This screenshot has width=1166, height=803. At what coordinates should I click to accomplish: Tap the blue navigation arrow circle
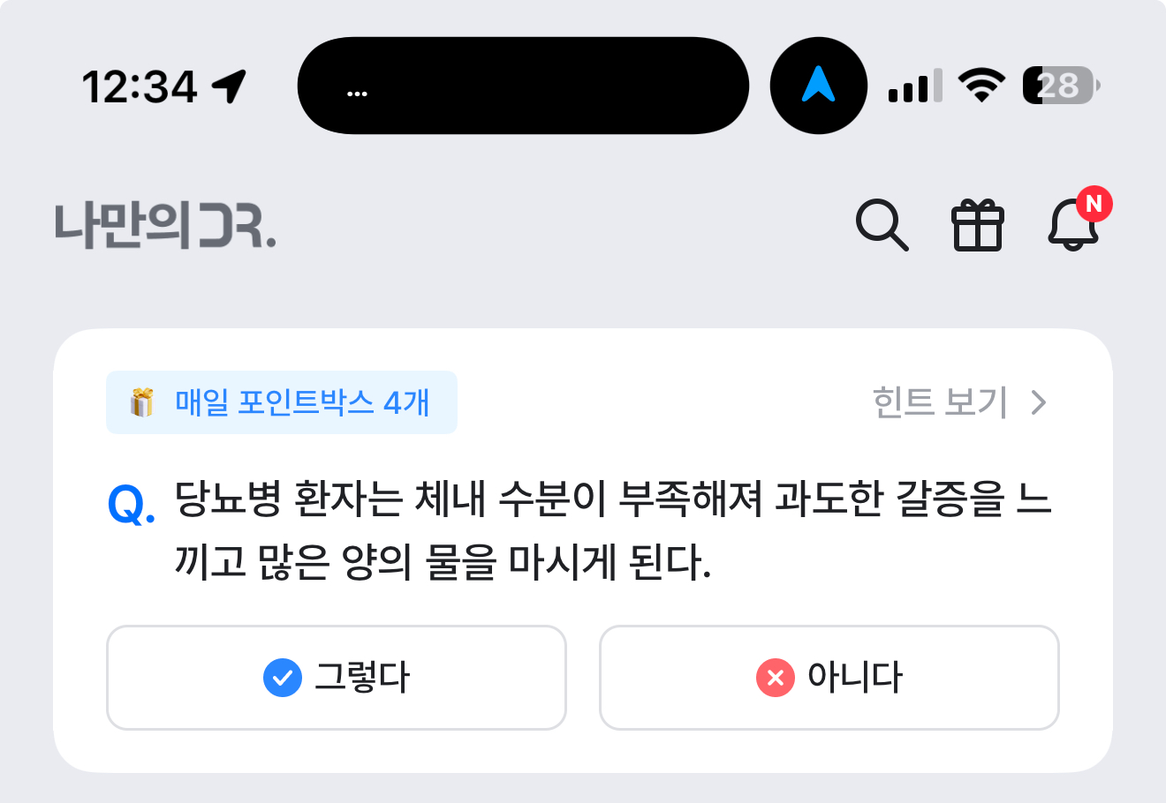(819, 86)
